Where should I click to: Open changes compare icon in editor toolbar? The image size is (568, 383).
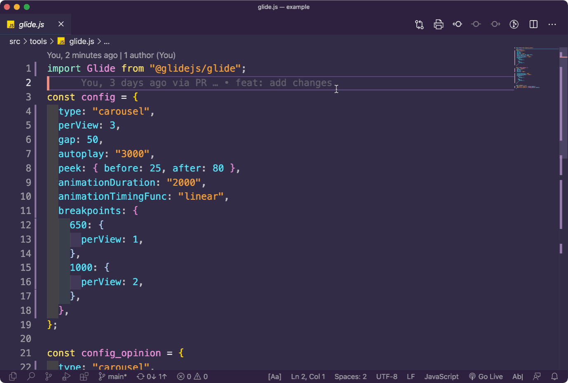[x=419, y=24]
